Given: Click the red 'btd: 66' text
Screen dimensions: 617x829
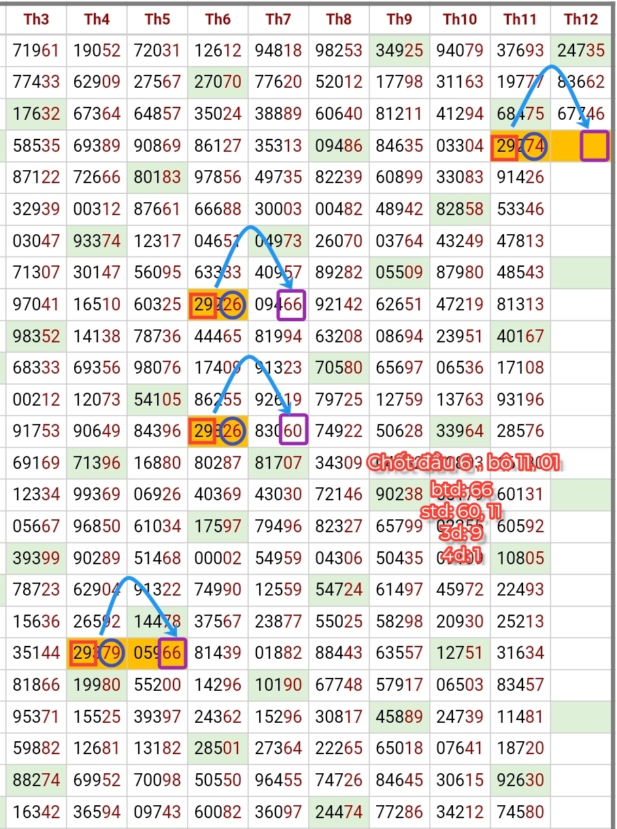Looking at the screenshot, I should tap(461, 489).
